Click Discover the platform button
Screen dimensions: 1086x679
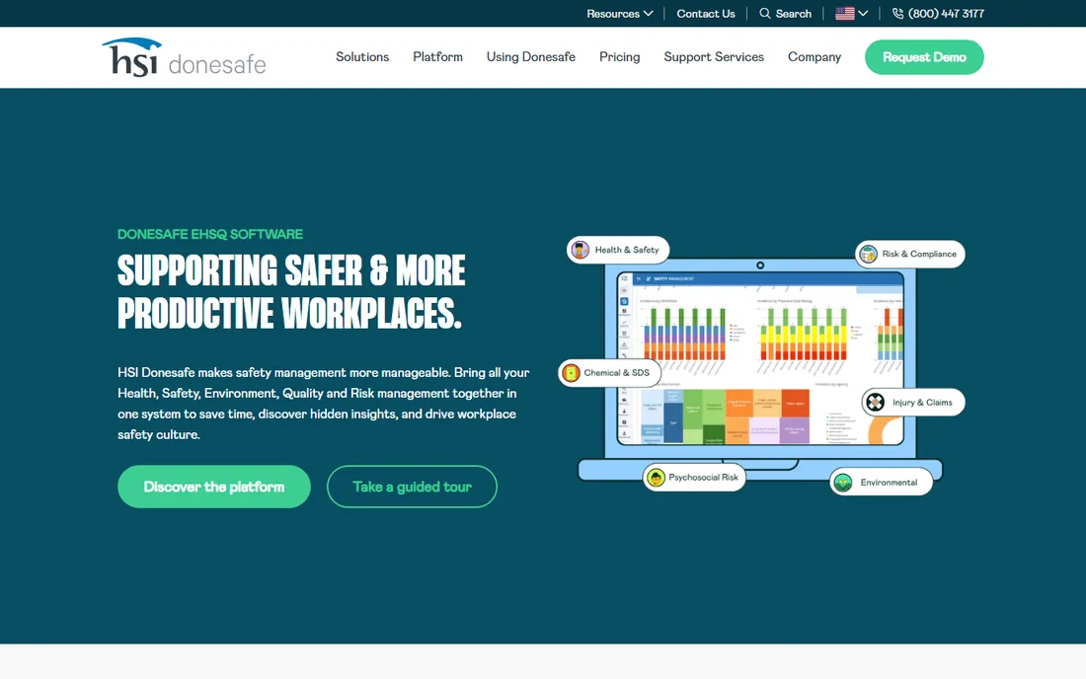(214, 487)
